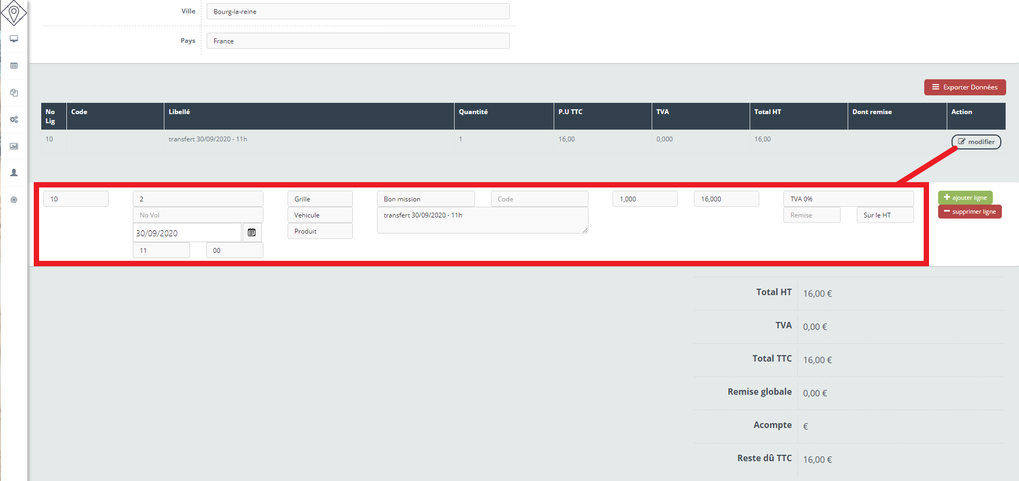Click the Vehicule button
The width and height of the screenshot is (1019, 481).
click(320, 215)
